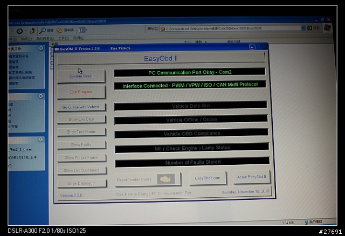Toggle the Folders (資料夾) pane in Explorer
The height and width of the screenshot is (236, 345).
pos(65,30)
